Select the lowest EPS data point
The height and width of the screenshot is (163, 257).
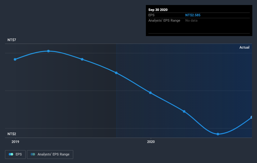pyautogui.click(x=218, y=134)
